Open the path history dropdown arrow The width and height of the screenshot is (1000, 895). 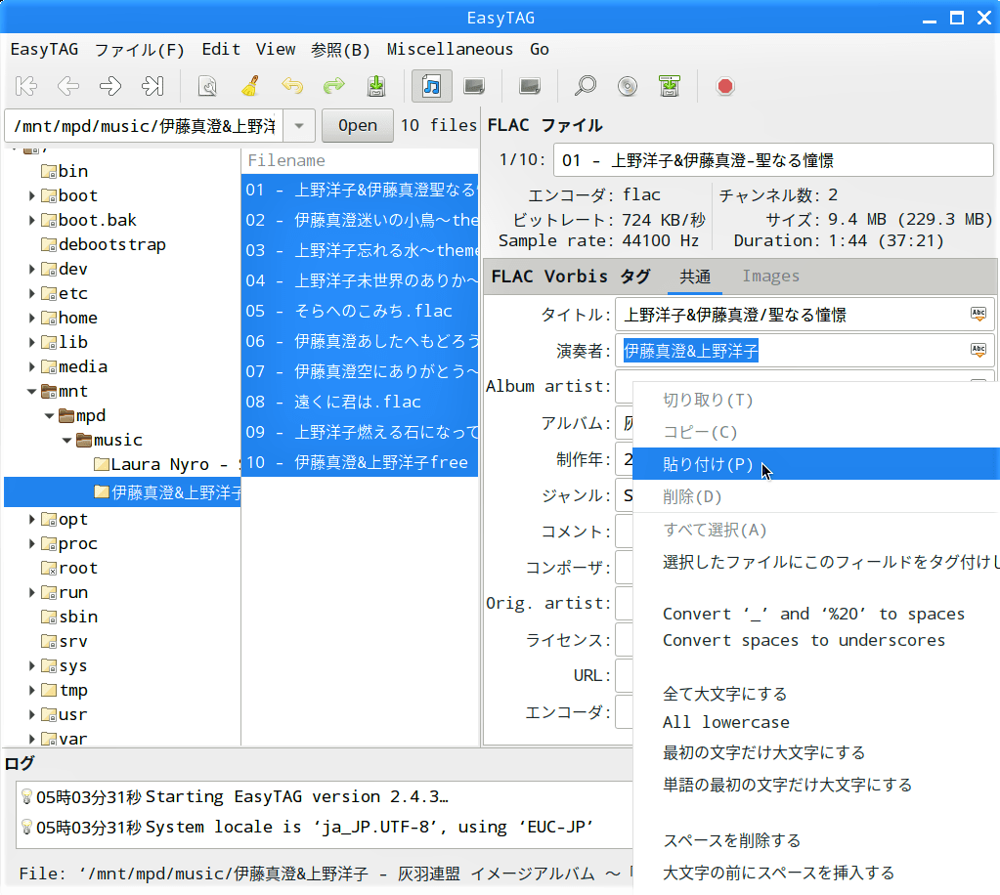point(299,126)
